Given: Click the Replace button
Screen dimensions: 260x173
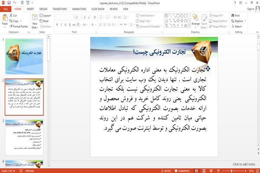Looking at the screenshot, I should [238, 21].
